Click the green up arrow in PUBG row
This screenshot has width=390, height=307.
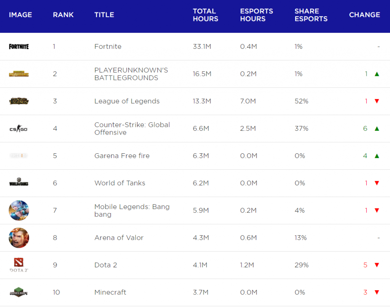pyautogui.click(x=377, y=74)
